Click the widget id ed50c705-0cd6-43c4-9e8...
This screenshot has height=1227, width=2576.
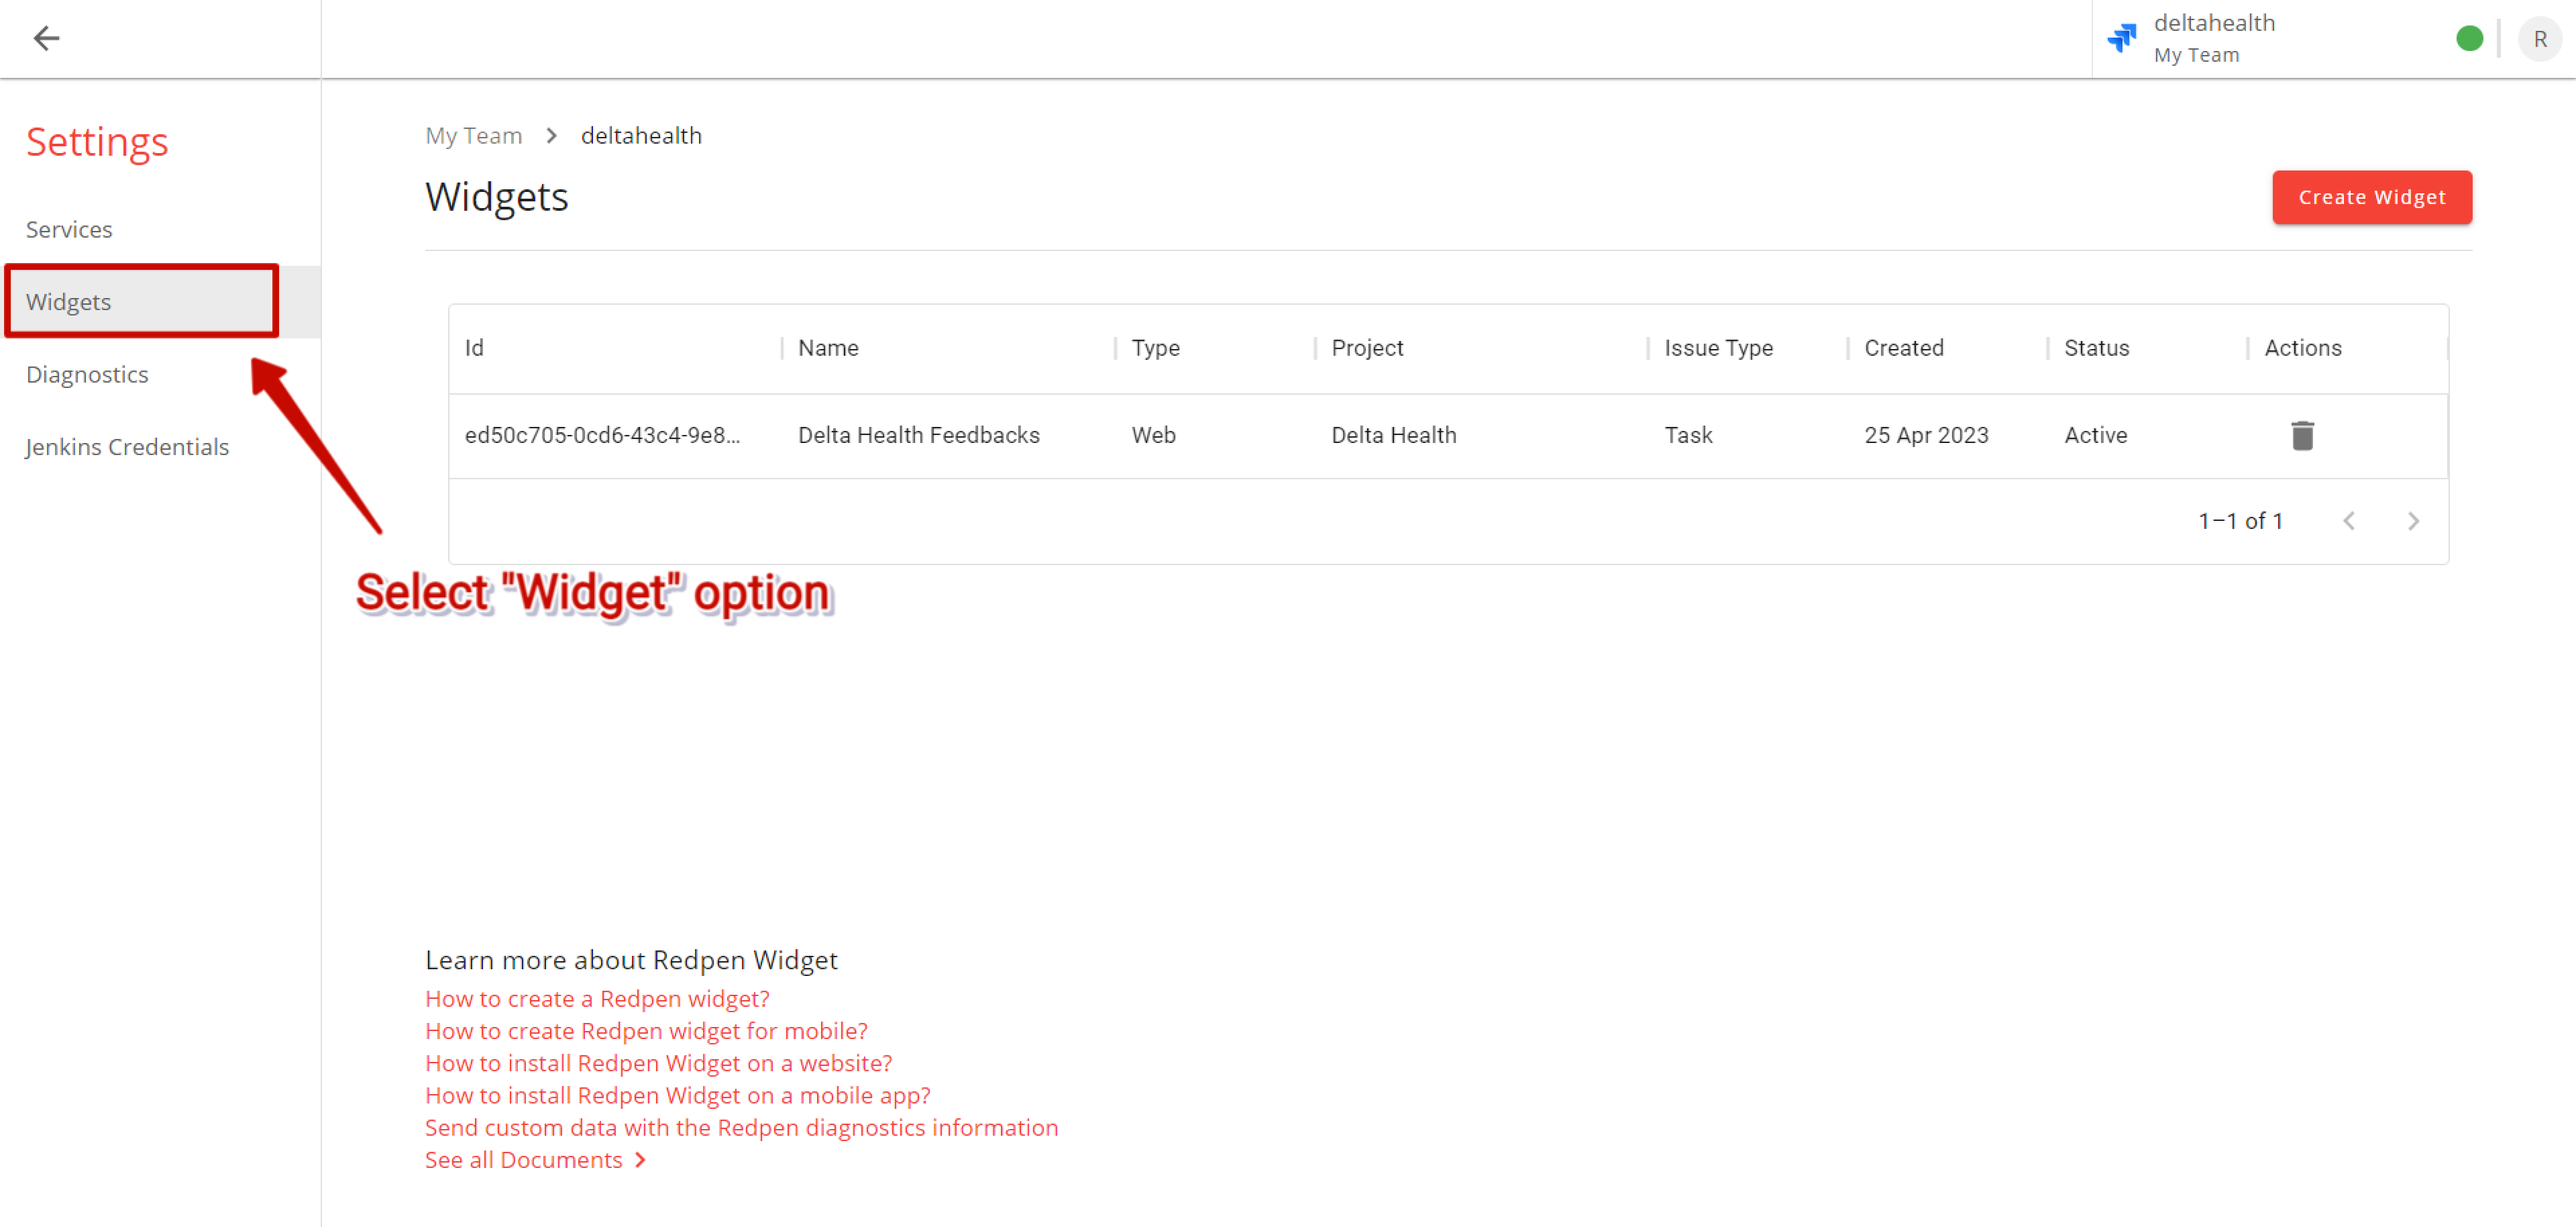(x=602, y=436)
